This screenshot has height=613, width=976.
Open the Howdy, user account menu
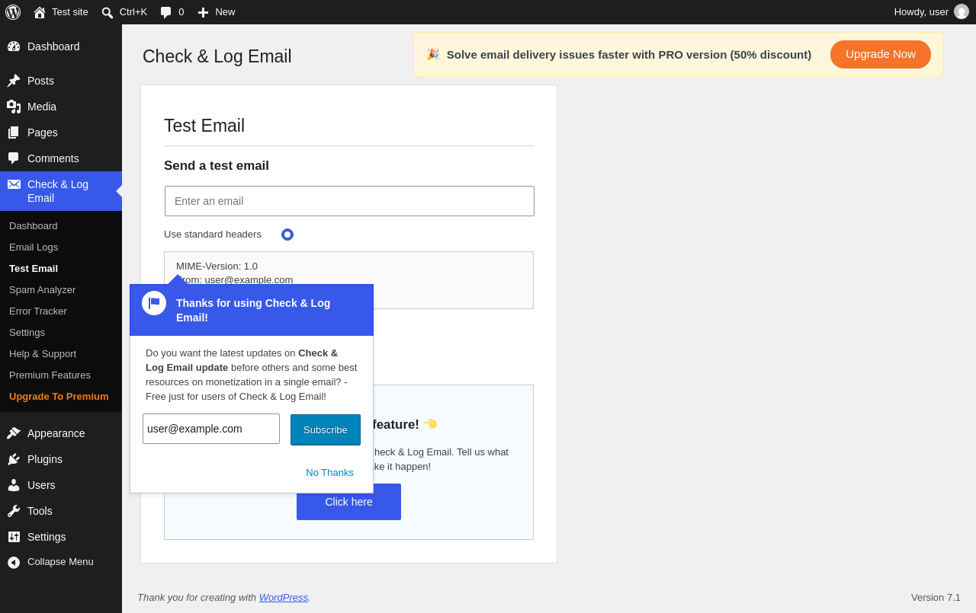click(931, 12)
